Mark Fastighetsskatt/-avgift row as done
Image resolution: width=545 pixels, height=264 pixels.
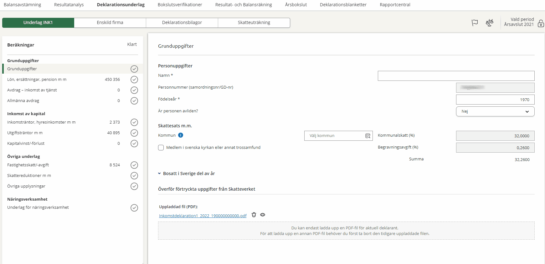[x=134, y=165]
